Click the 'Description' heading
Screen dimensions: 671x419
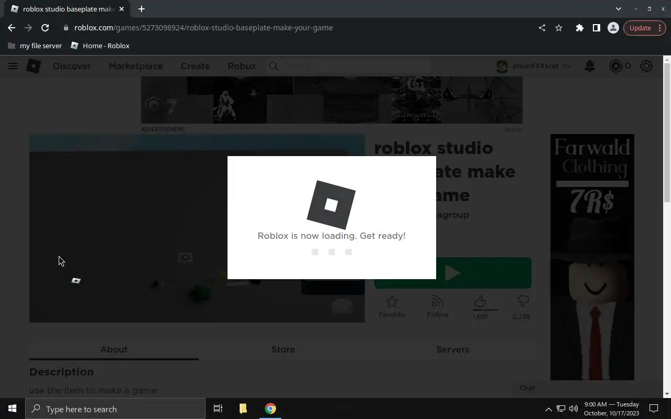(x=61, y=372)
